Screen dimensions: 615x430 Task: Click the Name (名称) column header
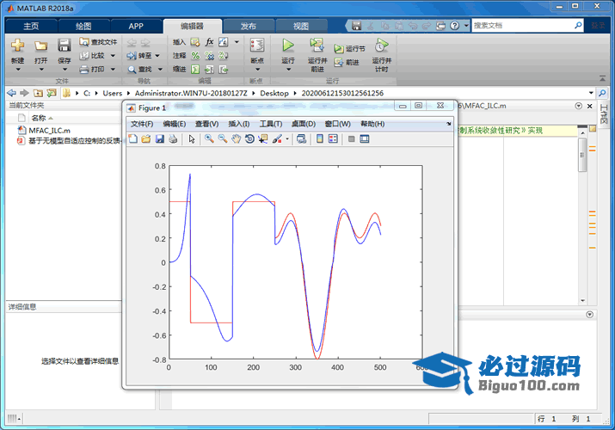pos(39,118)
